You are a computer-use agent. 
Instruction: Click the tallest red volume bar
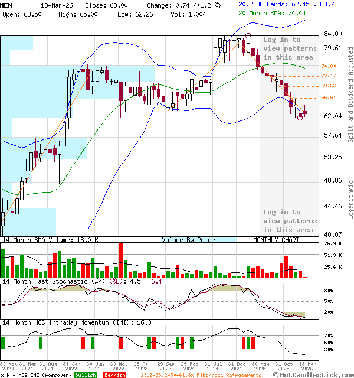click(x=121, y=259)
